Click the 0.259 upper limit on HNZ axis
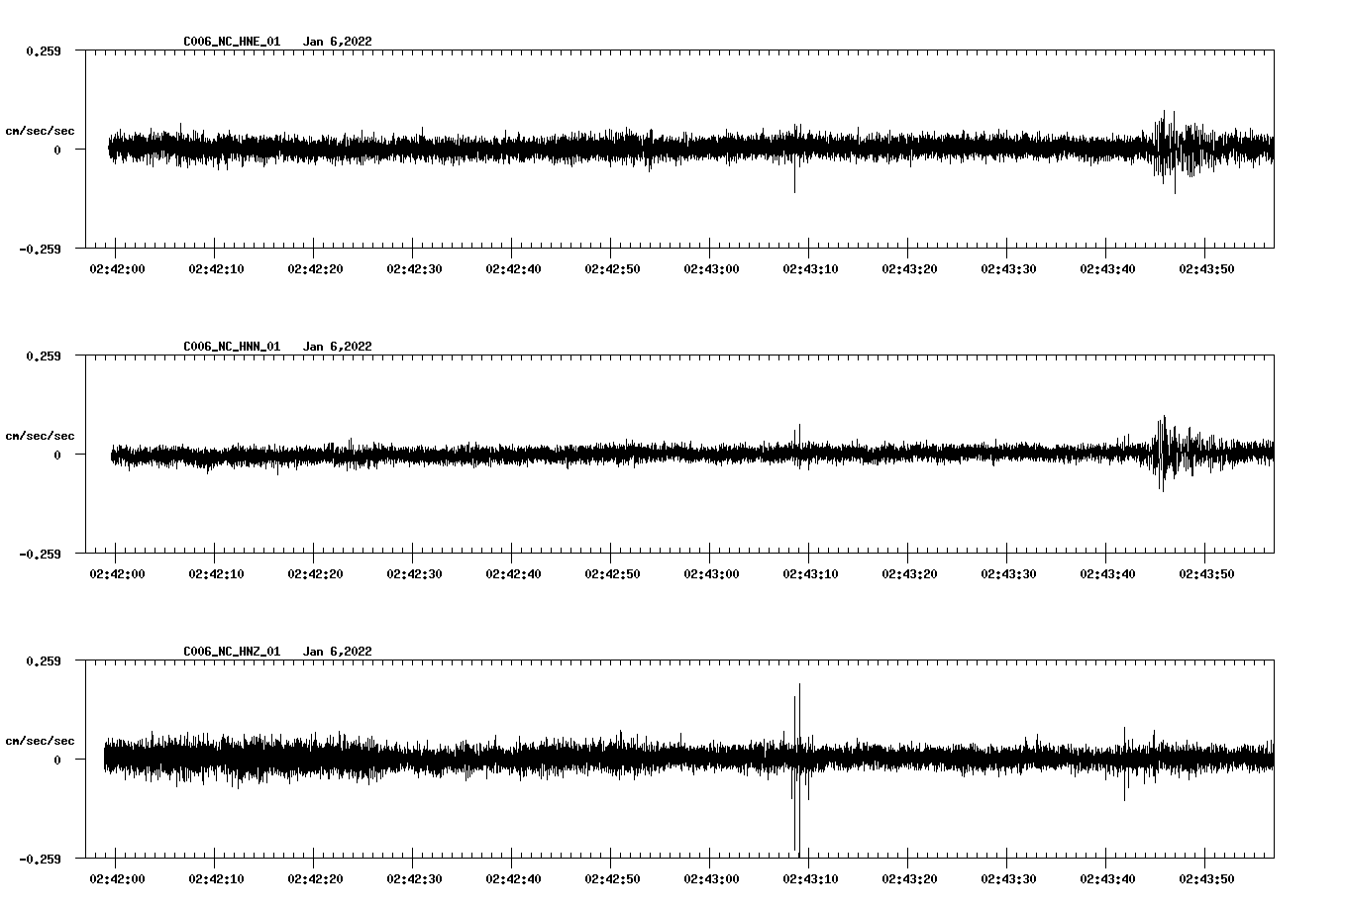 point(44,661)
